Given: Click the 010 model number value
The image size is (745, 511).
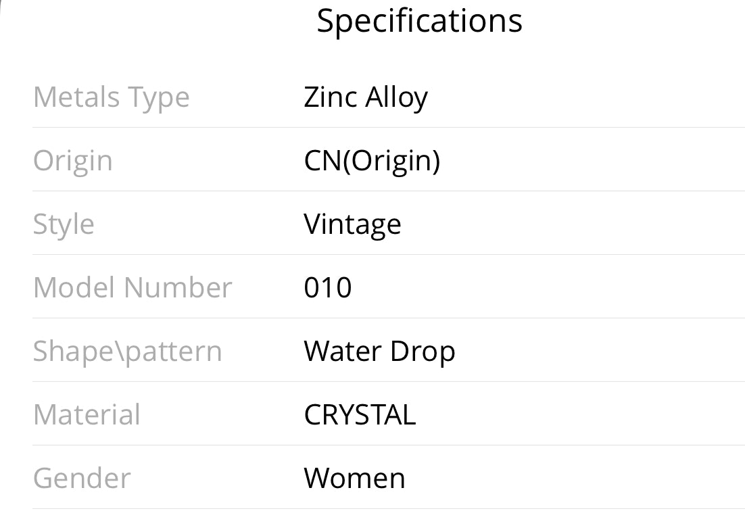Looking at the screenshot, I should coord(328,288).
